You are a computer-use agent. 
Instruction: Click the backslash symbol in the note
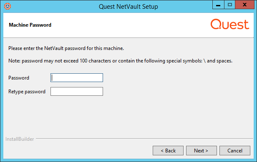[x=204, y=61]
